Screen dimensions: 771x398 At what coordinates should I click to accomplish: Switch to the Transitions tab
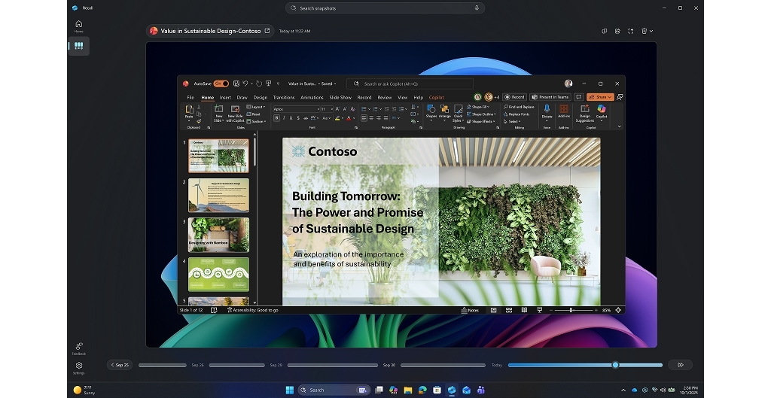[x=284, y=97]
